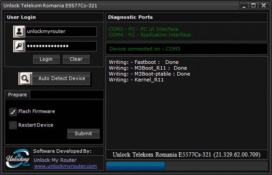This screenshot has width=272, height=175.
Task: Click the Writing: - M3Boot-ptable : Done log line
Action: click(149, 74)
